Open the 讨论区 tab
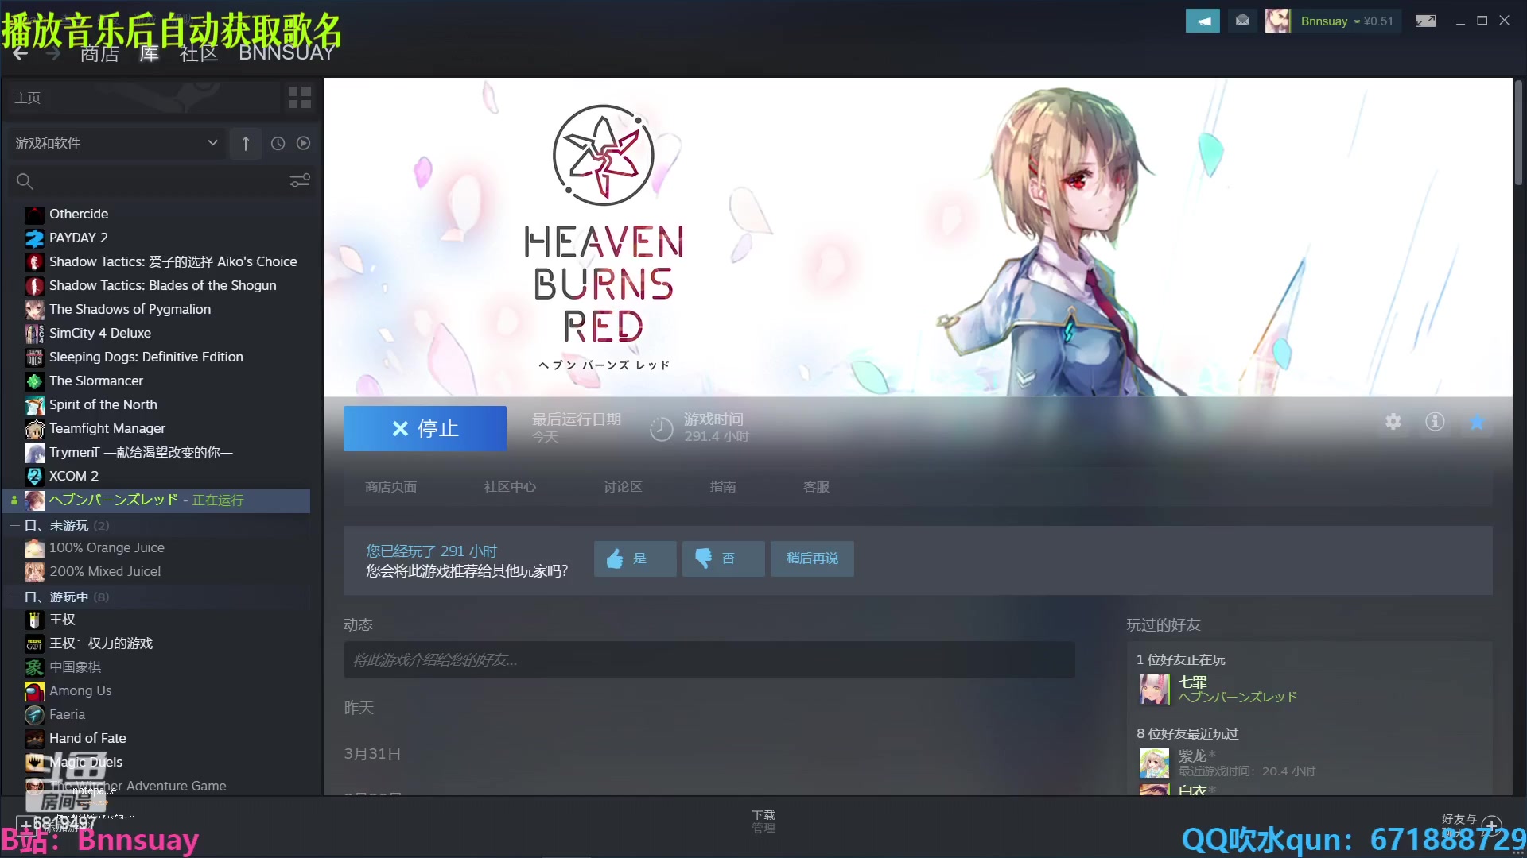Viewport: 1527px width, 858px height. [x=623, y=486]
